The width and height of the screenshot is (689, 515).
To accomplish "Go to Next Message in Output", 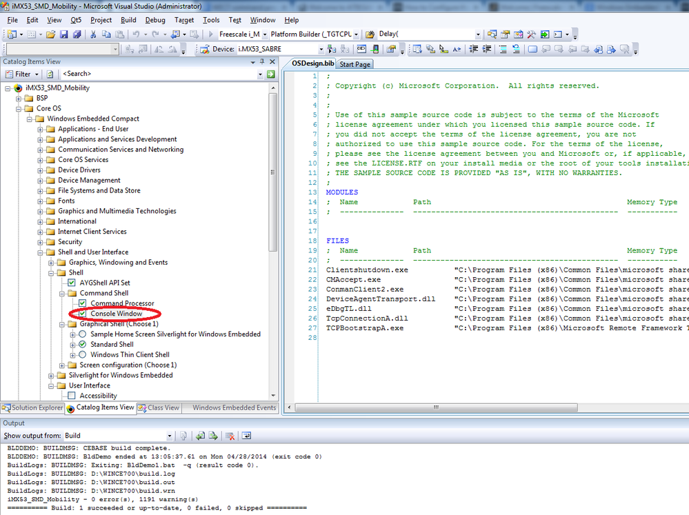I will click(x=214, y=436).
